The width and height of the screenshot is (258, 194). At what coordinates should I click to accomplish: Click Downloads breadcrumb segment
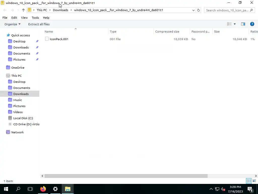click(60, 10)
